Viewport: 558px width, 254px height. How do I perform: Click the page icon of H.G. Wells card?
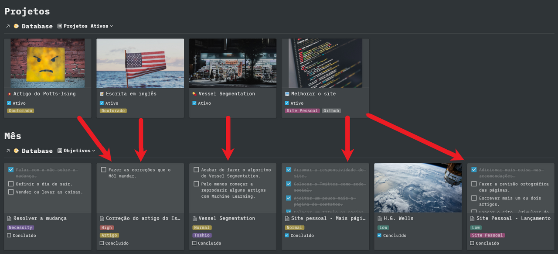click(x=380, y=218)
